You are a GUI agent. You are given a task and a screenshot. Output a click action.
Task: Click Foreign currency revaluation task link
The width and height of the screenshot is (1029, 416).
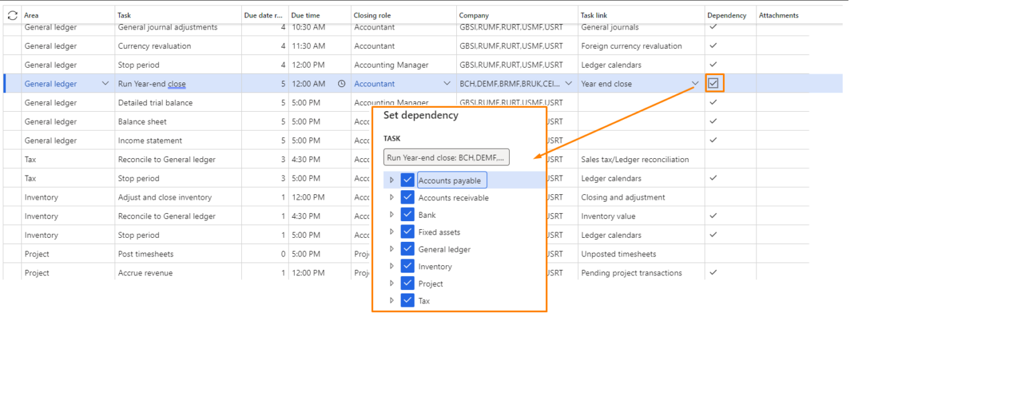pyautogui.click(x=632, y=46)
